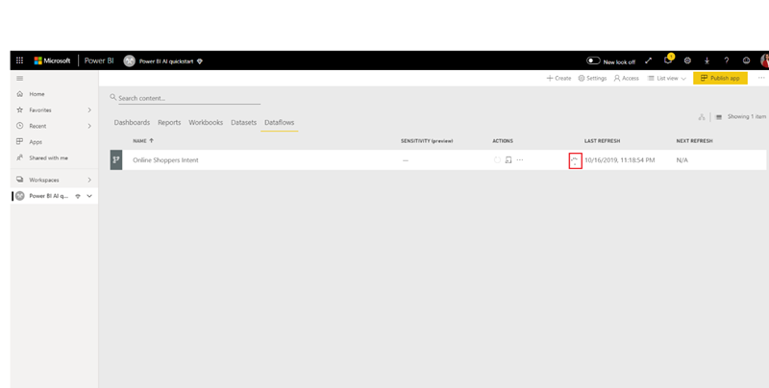Enter full screen mode with arrows icon

648,61
